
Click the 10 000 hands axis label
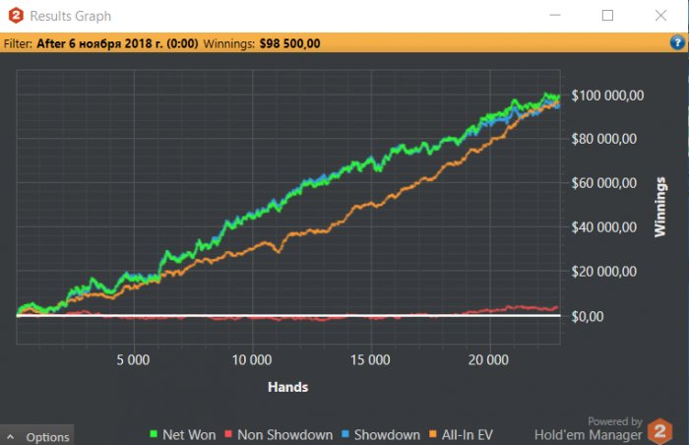pos(251,360)
